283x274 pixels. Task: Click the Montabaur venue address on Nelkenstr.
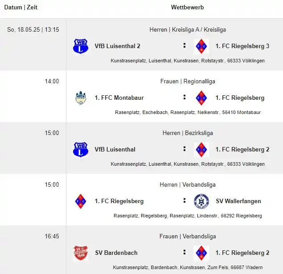point(188,112)
